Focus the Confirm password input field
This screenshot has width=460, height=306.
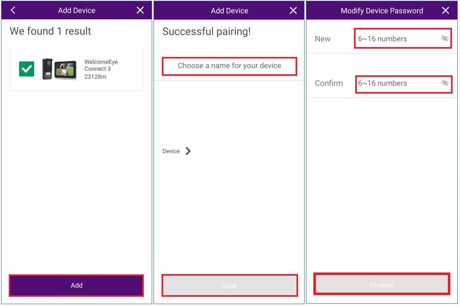click(403, 84)
